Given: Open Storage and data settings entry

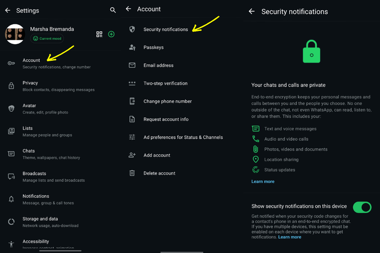Looking at the screenshot, I should [60, 222].
